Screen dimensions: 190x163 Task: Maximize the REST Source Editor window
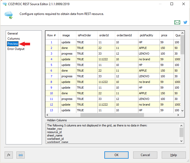click(x=172, y=4)
